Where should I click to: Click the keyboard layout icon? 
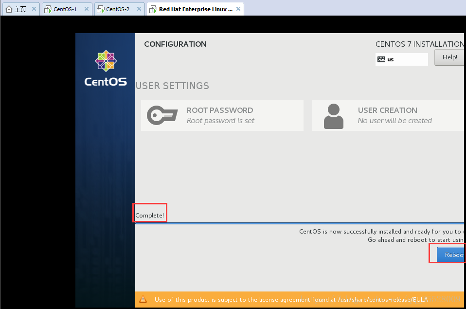(381, 59)
